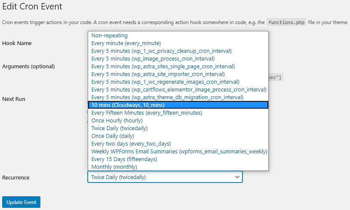Pick wp_image_process_cron_interval 5 minute option
350x210 pixels.
(153, 59)
